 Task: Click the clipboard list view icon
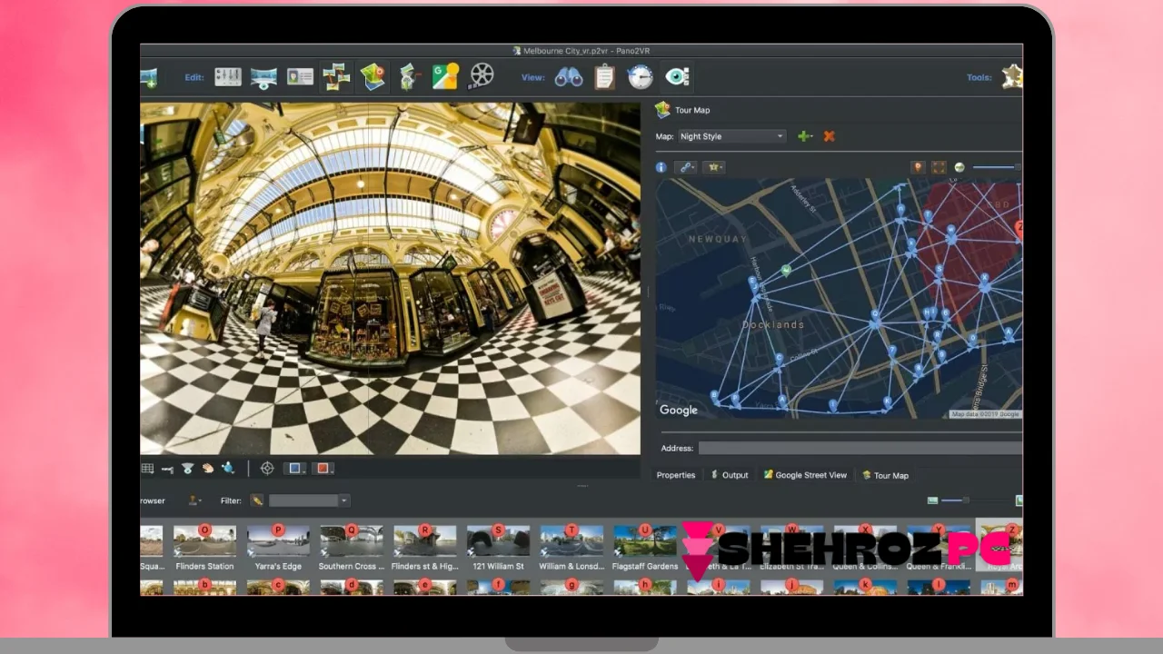point(605,77)
